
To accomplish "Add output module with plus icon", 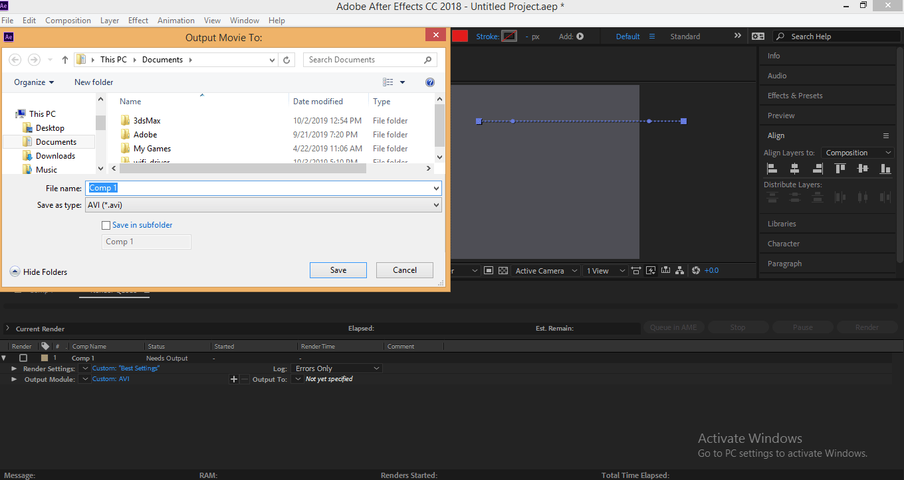I will (x=233, y=379).
